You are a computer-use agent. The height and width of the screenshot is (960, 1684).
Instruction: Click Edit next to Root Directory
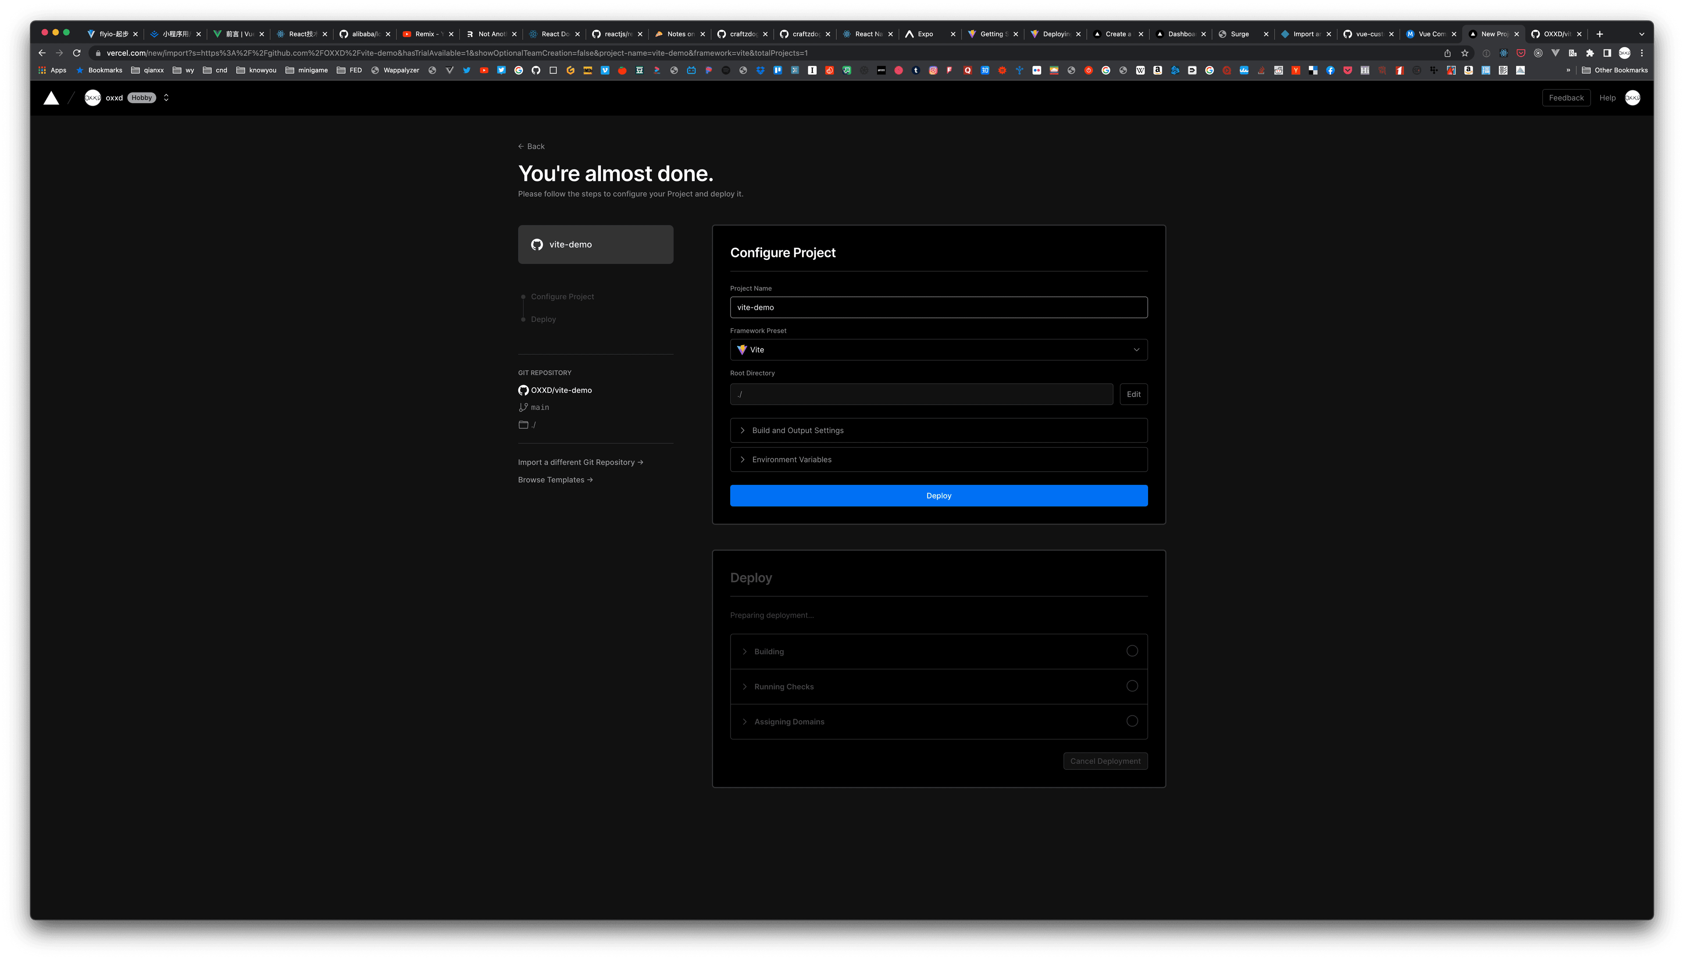pyautogui.click(x=1133, y=394)
